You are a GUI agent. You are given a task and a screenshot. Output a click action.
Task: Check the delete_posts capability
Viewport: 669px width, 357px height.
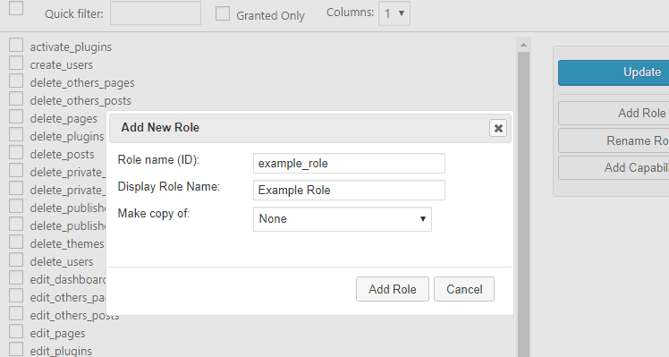pyautogui.click(x=16, y=152)
